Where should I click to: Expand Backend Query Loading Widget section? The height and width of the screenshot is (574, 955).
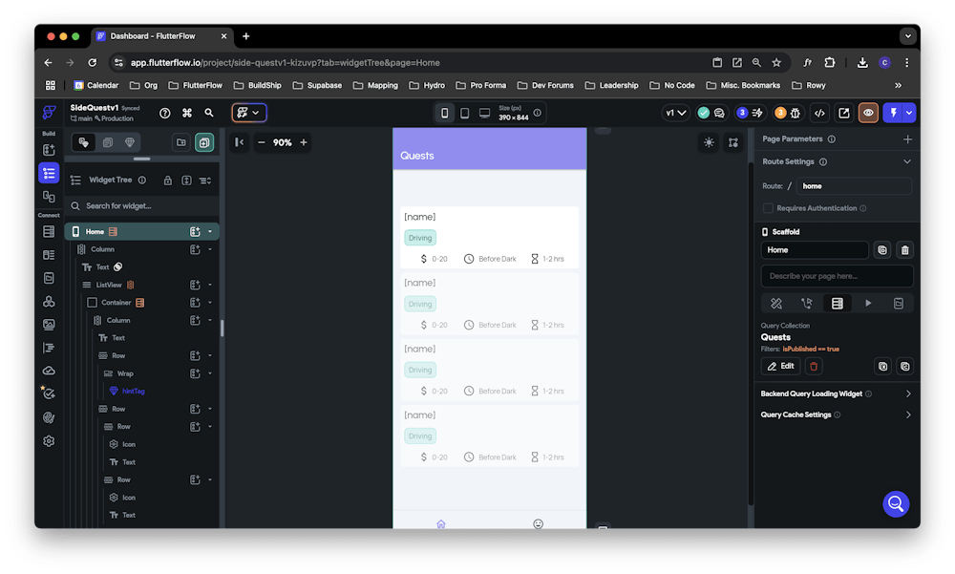[907, 393]
